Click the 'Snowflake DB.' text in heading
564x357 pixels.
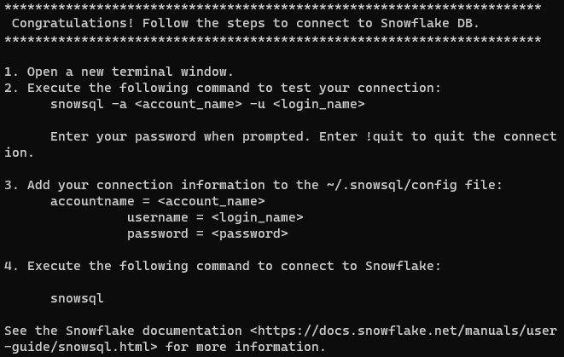tap(430, 23)
